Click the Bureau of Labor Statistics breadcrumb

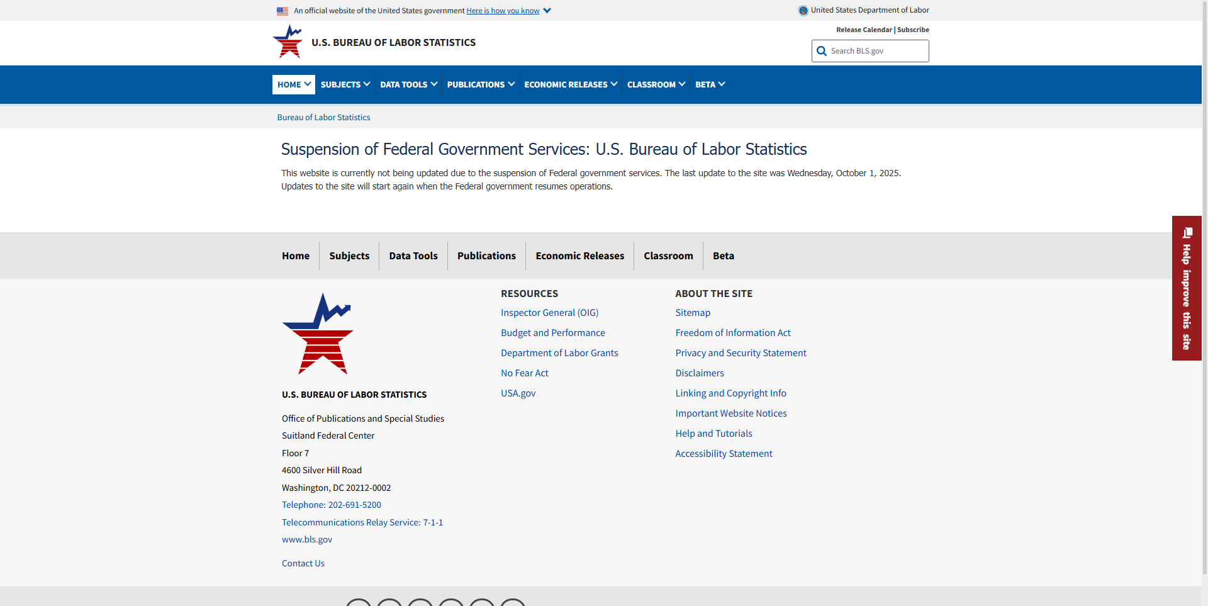323,117
